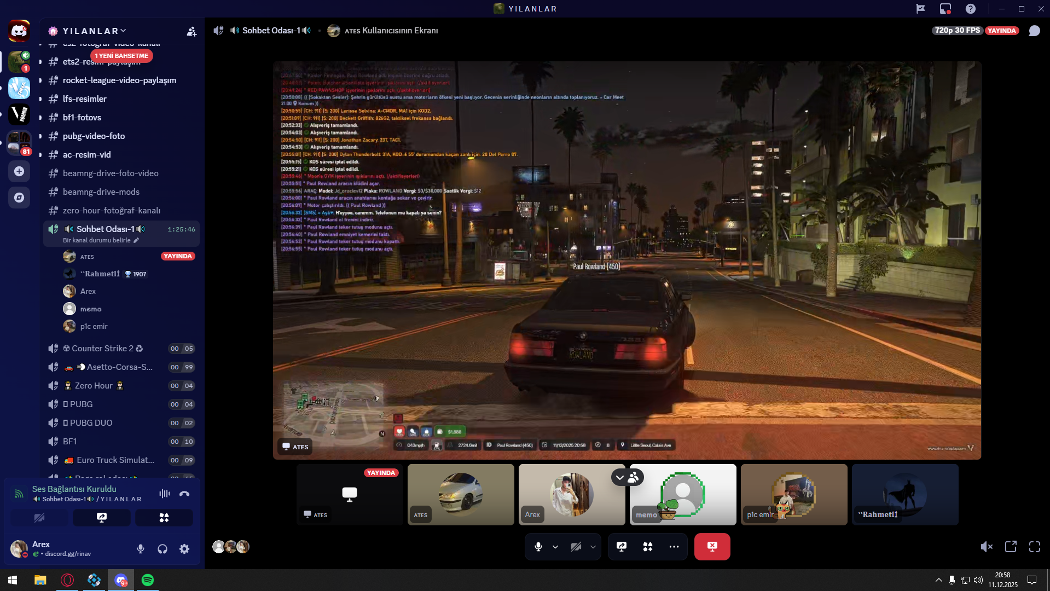Open the server with the 81 badge
The image size is (1050, 591).
(19, 143)
